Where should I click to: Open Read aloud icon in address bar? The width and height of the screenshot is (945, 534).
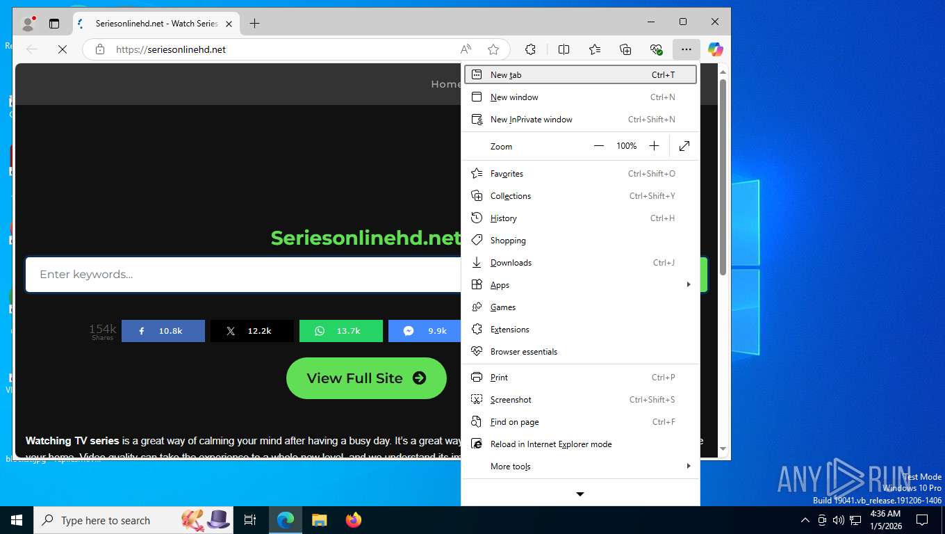click(x=466, y=49)
